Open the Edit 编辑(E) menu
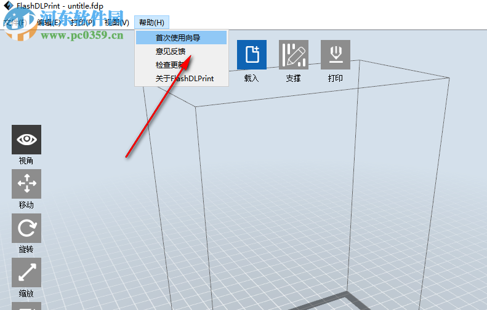Viewport: 487px width, 310px height. [49, 22]
